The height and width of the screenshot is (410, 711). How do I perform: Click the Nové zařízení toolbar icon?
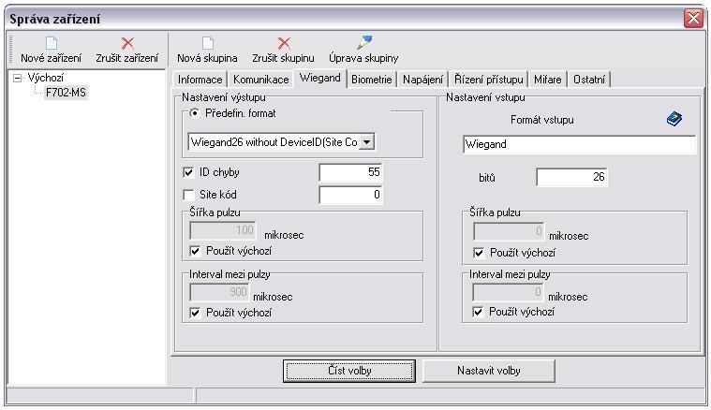[51, 43]
